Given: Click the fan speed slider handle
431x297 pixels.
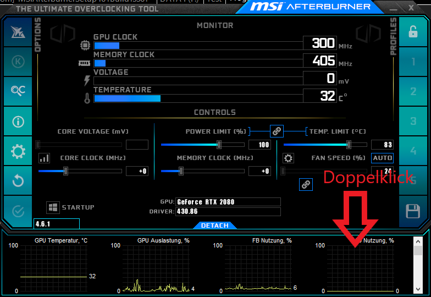Looking at the screenshot, I should (x=283, y=171).
